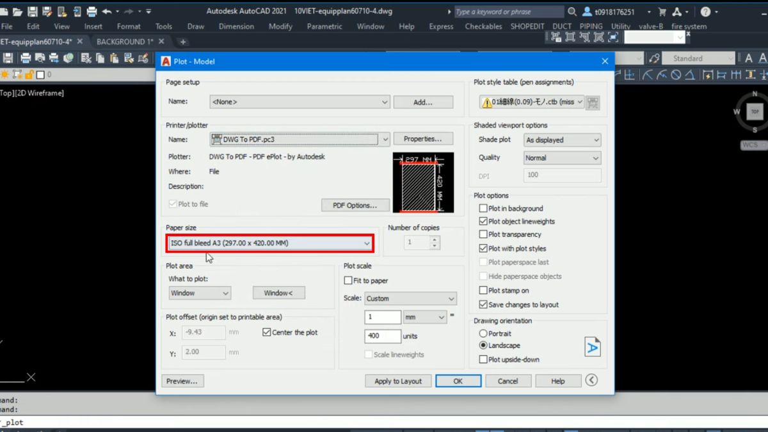Click the layer lock icon
Viewport: 768px width, 432px height.
[x=29, y=75]
